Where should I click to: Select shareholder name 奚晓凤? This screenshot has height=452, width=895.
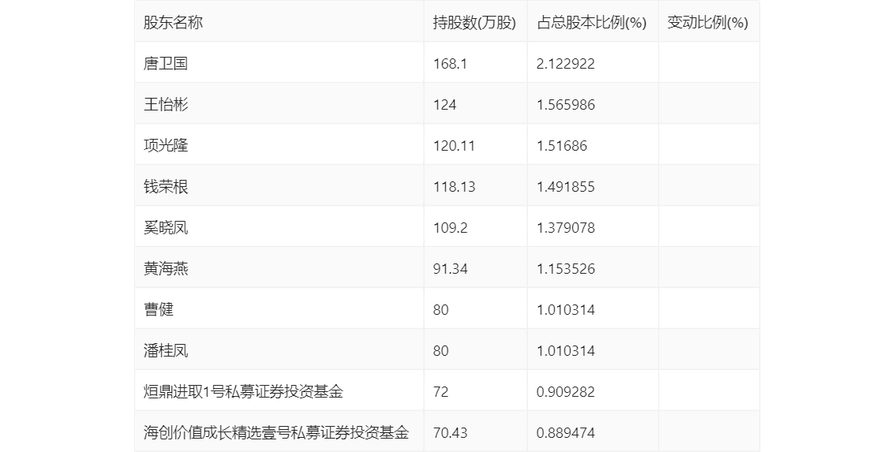(166, 228)
